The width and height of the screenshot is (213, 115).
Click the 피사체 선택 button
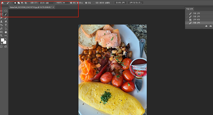point(120,3)
